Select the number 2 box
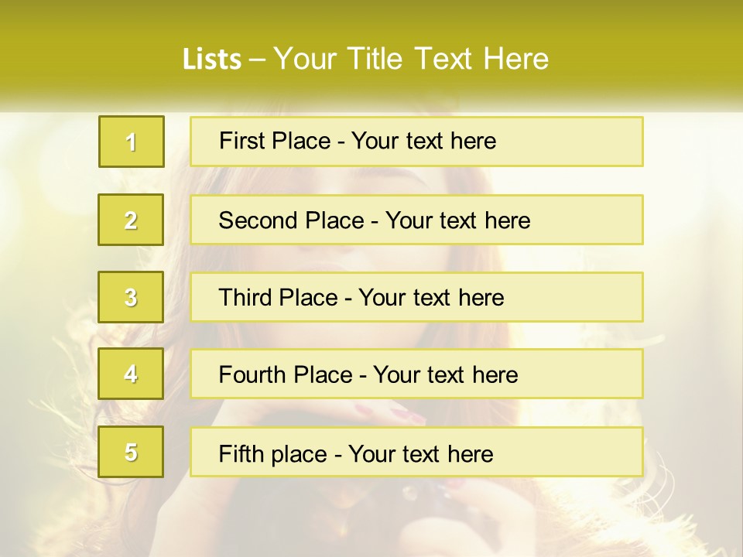The width and height of the screenshot is (743, 557). pyautogui.click(x=132, y=220)
